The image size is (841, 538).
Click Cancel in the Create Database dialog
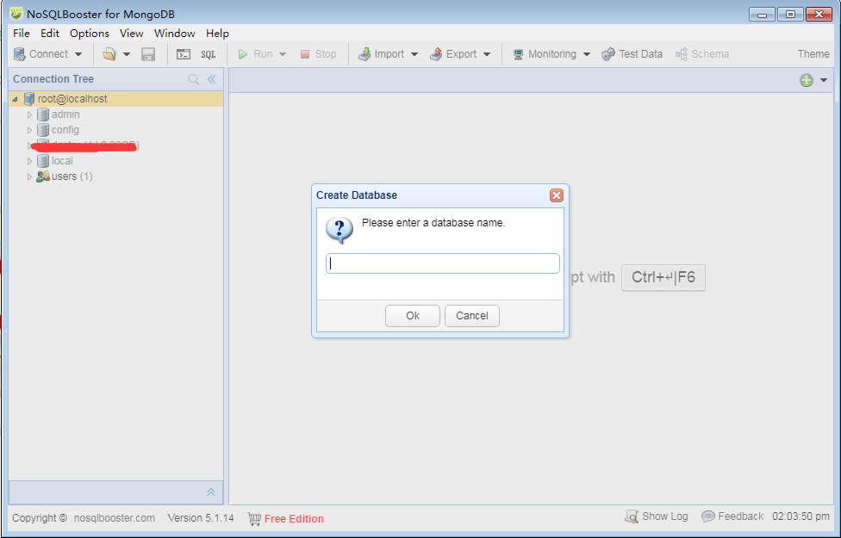click(x=471, y=315)
